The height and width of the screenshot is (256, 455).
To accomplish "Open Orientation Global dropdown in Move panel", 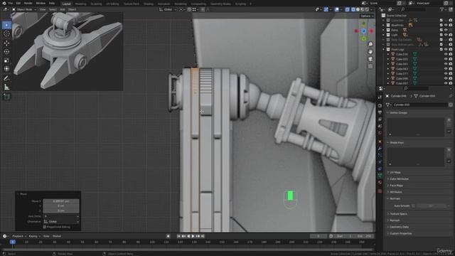I will [x=61, y=221].
